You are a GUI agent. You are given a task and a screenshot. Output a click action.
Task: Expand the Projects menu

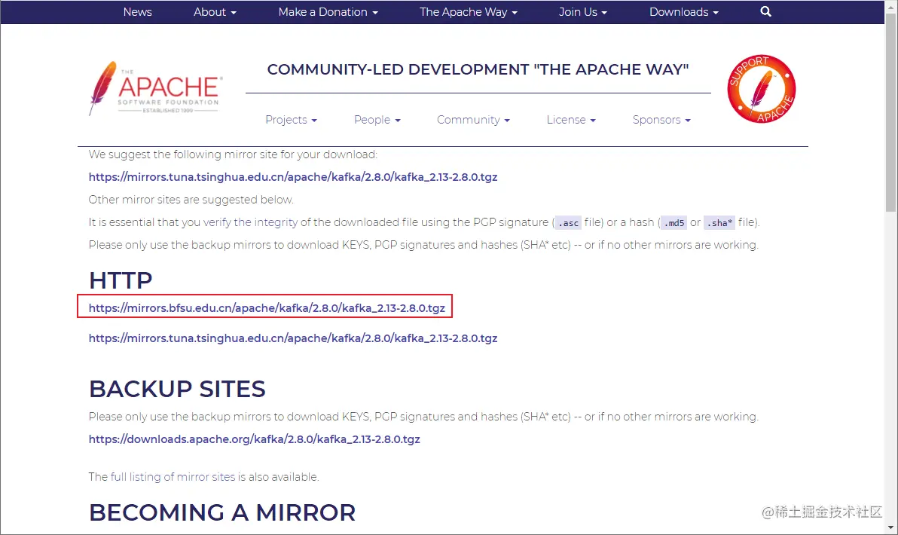tap(291, 120)
